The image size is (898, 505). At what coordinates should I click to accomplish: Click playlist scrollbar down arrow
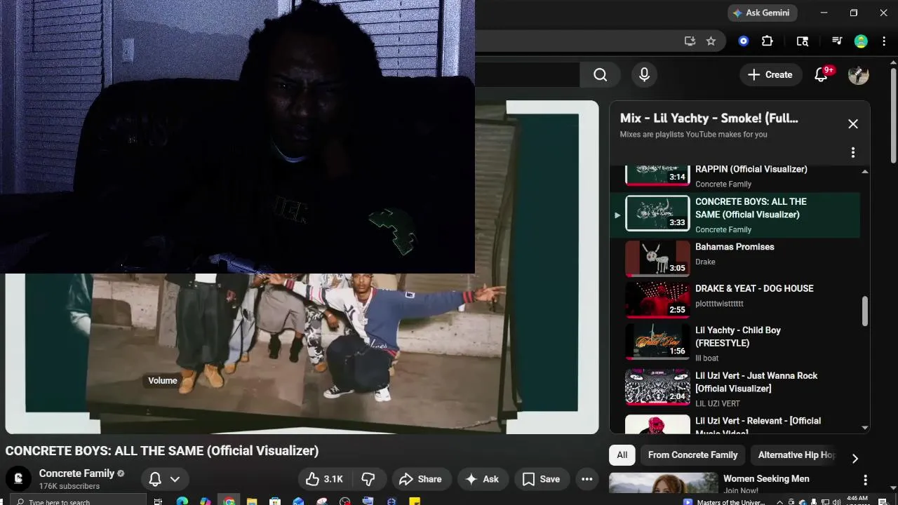tap(864, 427)
